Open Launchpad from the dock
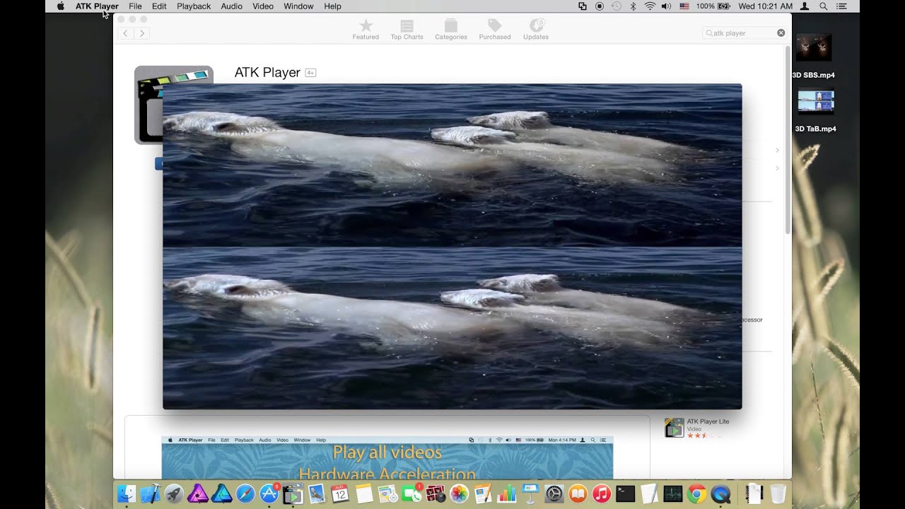Image resolution: width=905 pixels, height=509 pixels. 174,494
